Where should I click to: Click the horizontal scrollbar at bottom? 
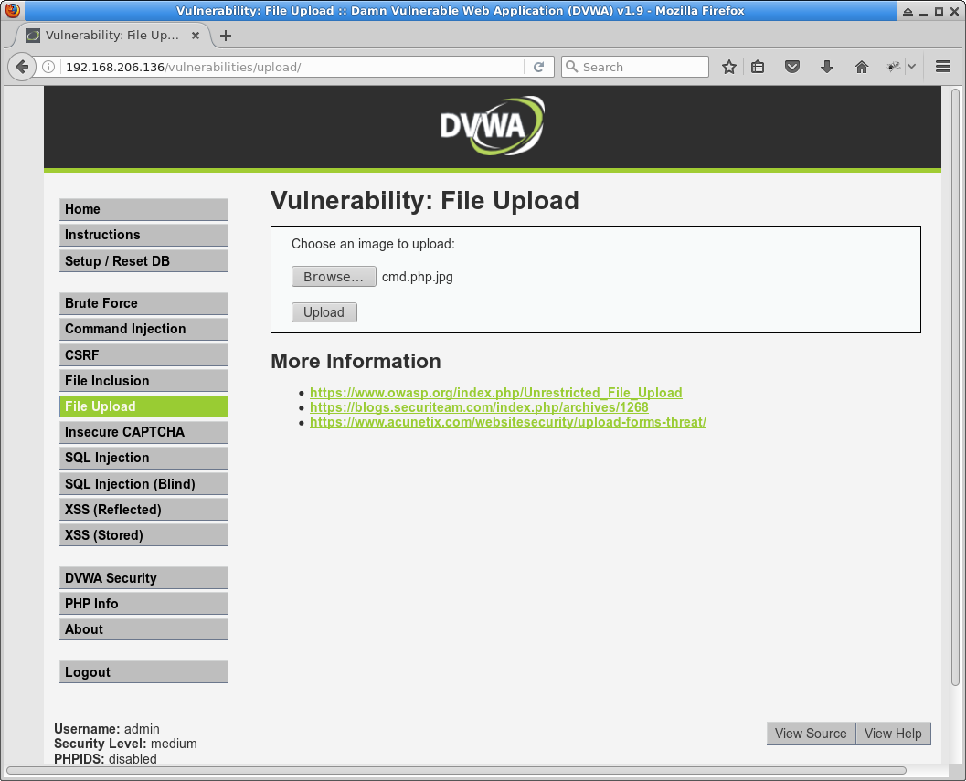click(456, 771)
